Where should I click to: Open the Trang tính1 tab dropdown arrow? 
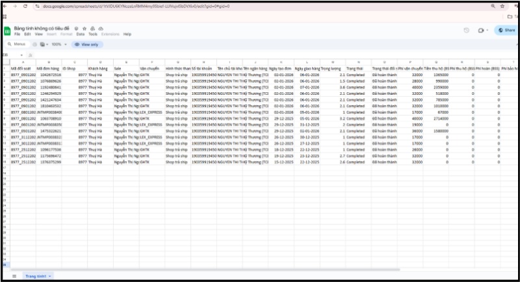(x=50, y=276)
